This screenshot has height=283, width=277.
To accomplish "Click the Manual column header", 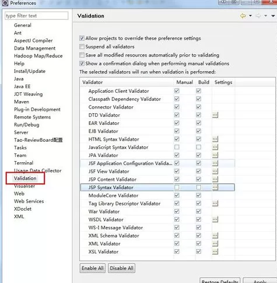I will (184, 82).
